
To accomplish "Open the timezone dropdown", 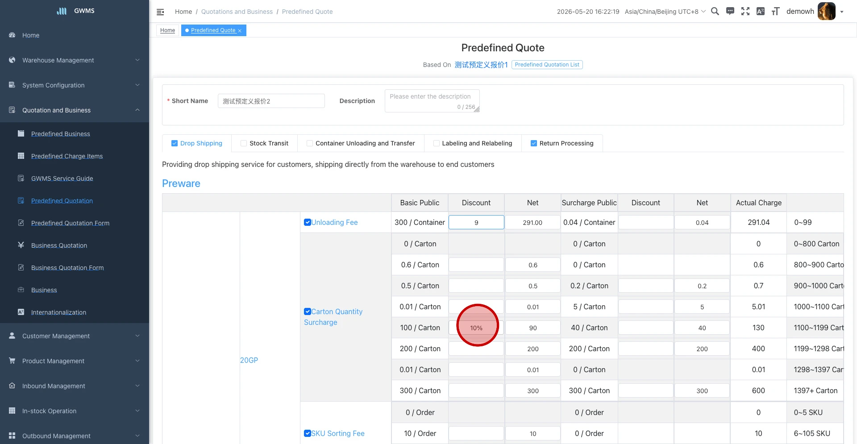I will click(x=665, y=12).
